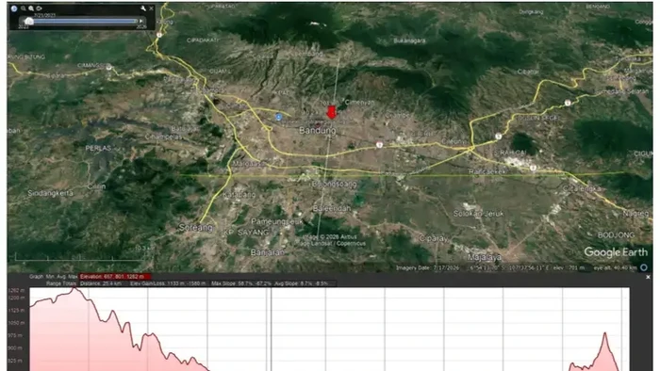Click the Sindangkerta map label
Screen dimensions: 660x371
click(51, 193)
